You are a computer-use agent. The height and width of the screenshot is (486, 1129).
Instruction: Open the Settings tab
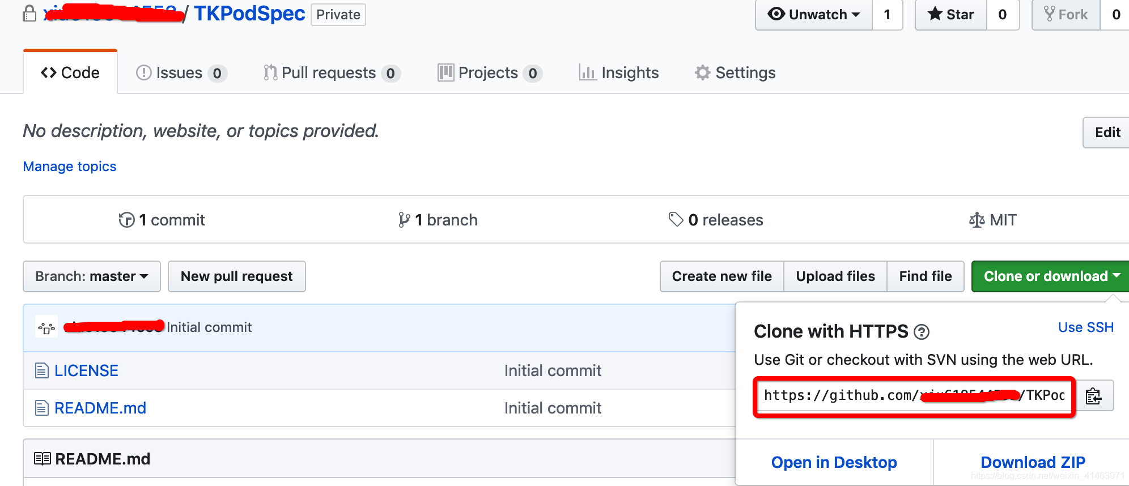point(735,73)
